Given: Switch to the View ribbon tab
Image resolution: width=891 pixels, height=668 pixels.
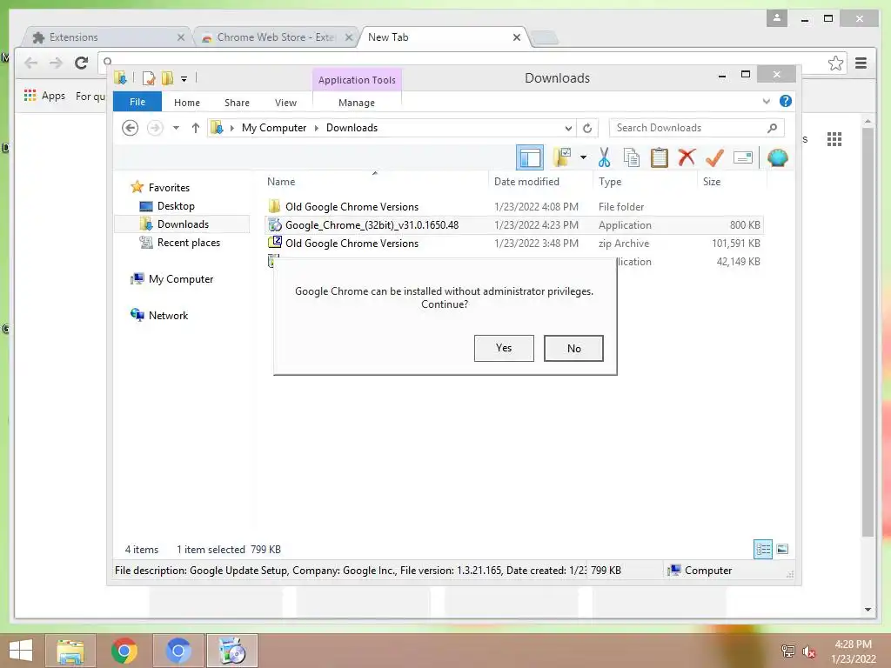Looking at the screenshot, I should (x=285, y=103).
